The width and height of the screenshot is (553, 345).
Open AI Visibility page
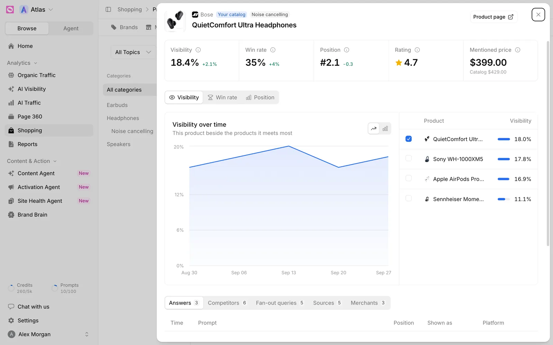click(x=49, y=89)
